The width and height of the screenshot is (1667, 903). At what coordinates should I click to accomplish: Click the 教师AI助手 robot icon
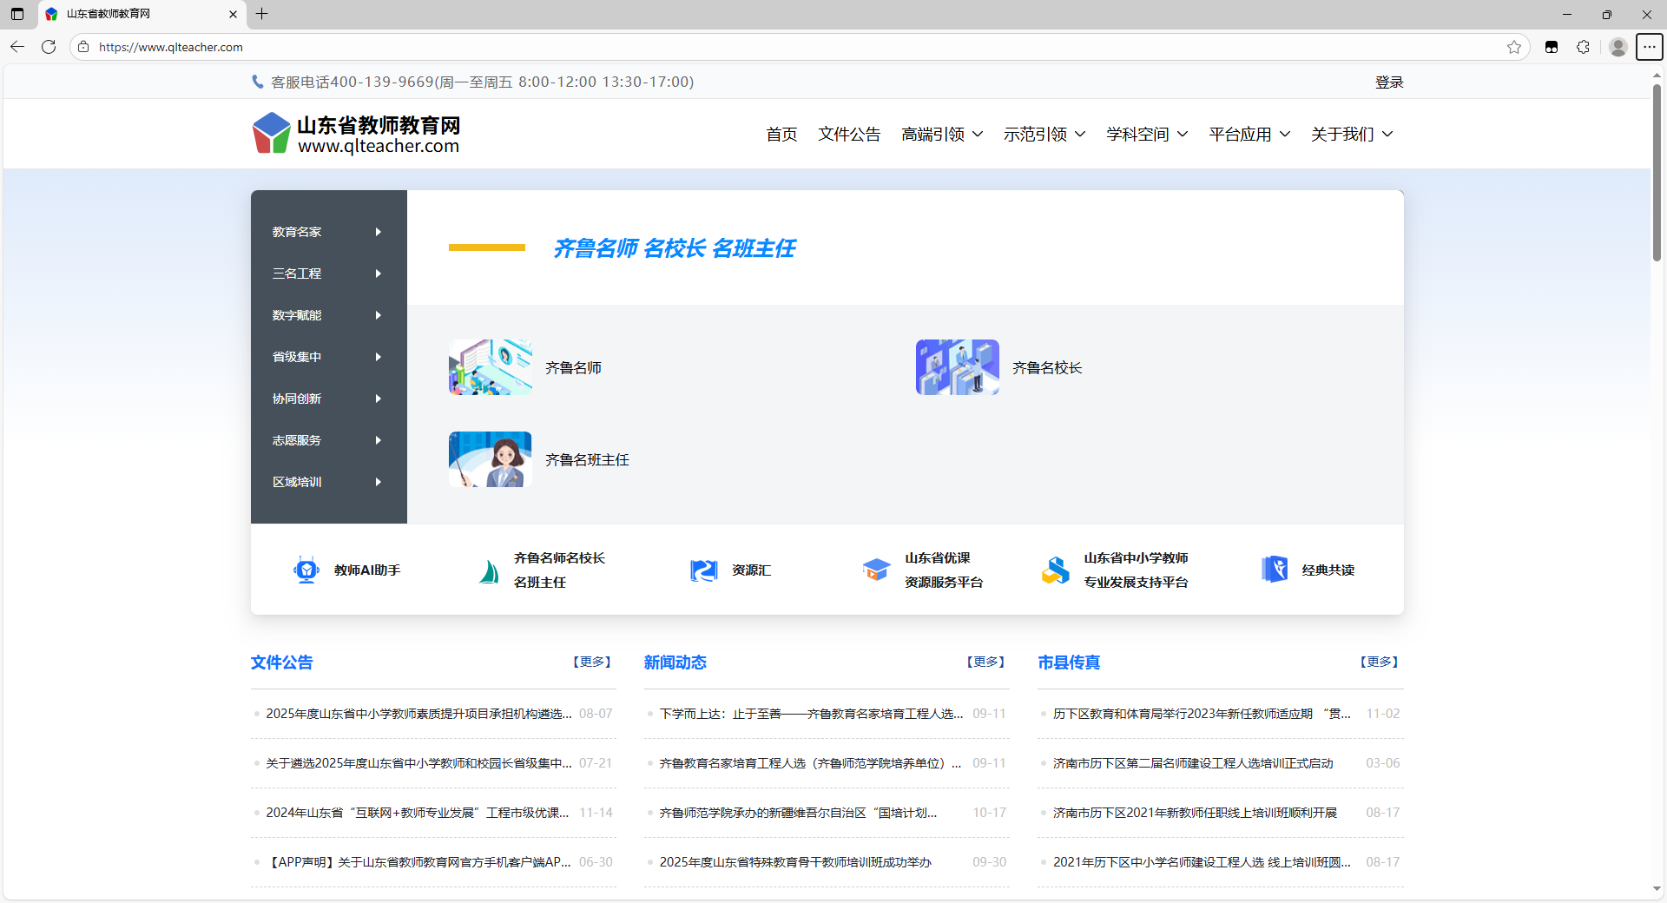pos(306,570)
